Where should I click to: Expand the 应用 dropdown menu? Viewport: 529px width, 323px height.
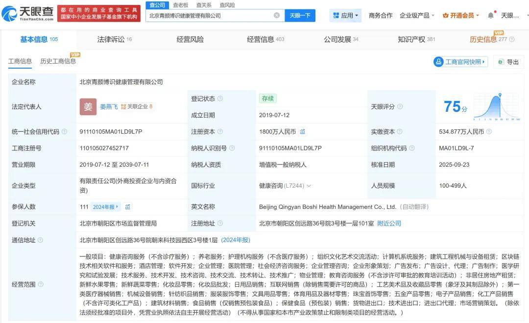coord(357,16)
